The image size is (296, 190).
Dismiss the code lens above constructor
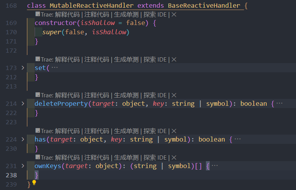click(x=174, y=15)
